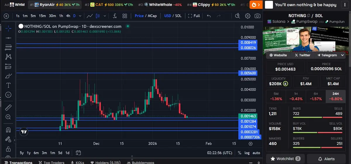Select the horizontal line drawing tool

tap(8, 38)
